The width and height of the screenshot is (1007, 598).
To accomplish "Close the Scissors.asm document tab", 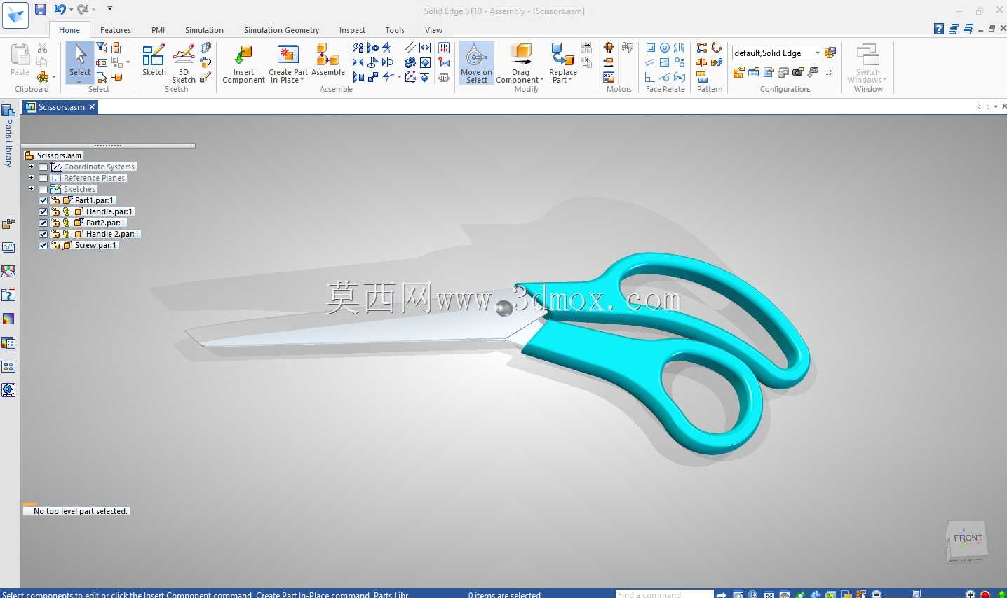I will click(92, 107).
